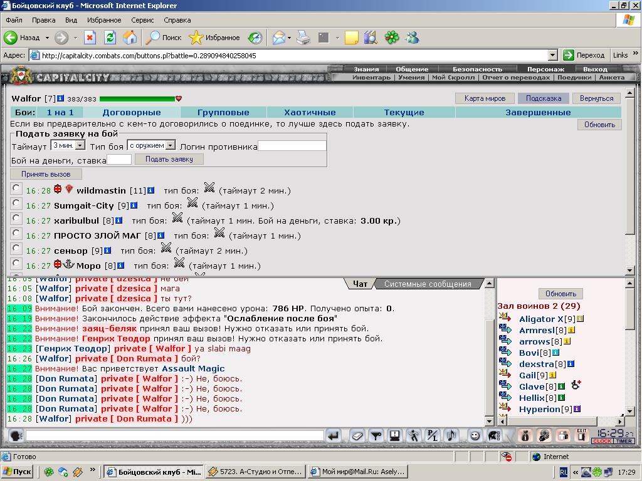
Task: Select ПРОСТО ЗЛОЙ МАГ challenge radio button
Action: pyautogui.click(x=16, y=233)
